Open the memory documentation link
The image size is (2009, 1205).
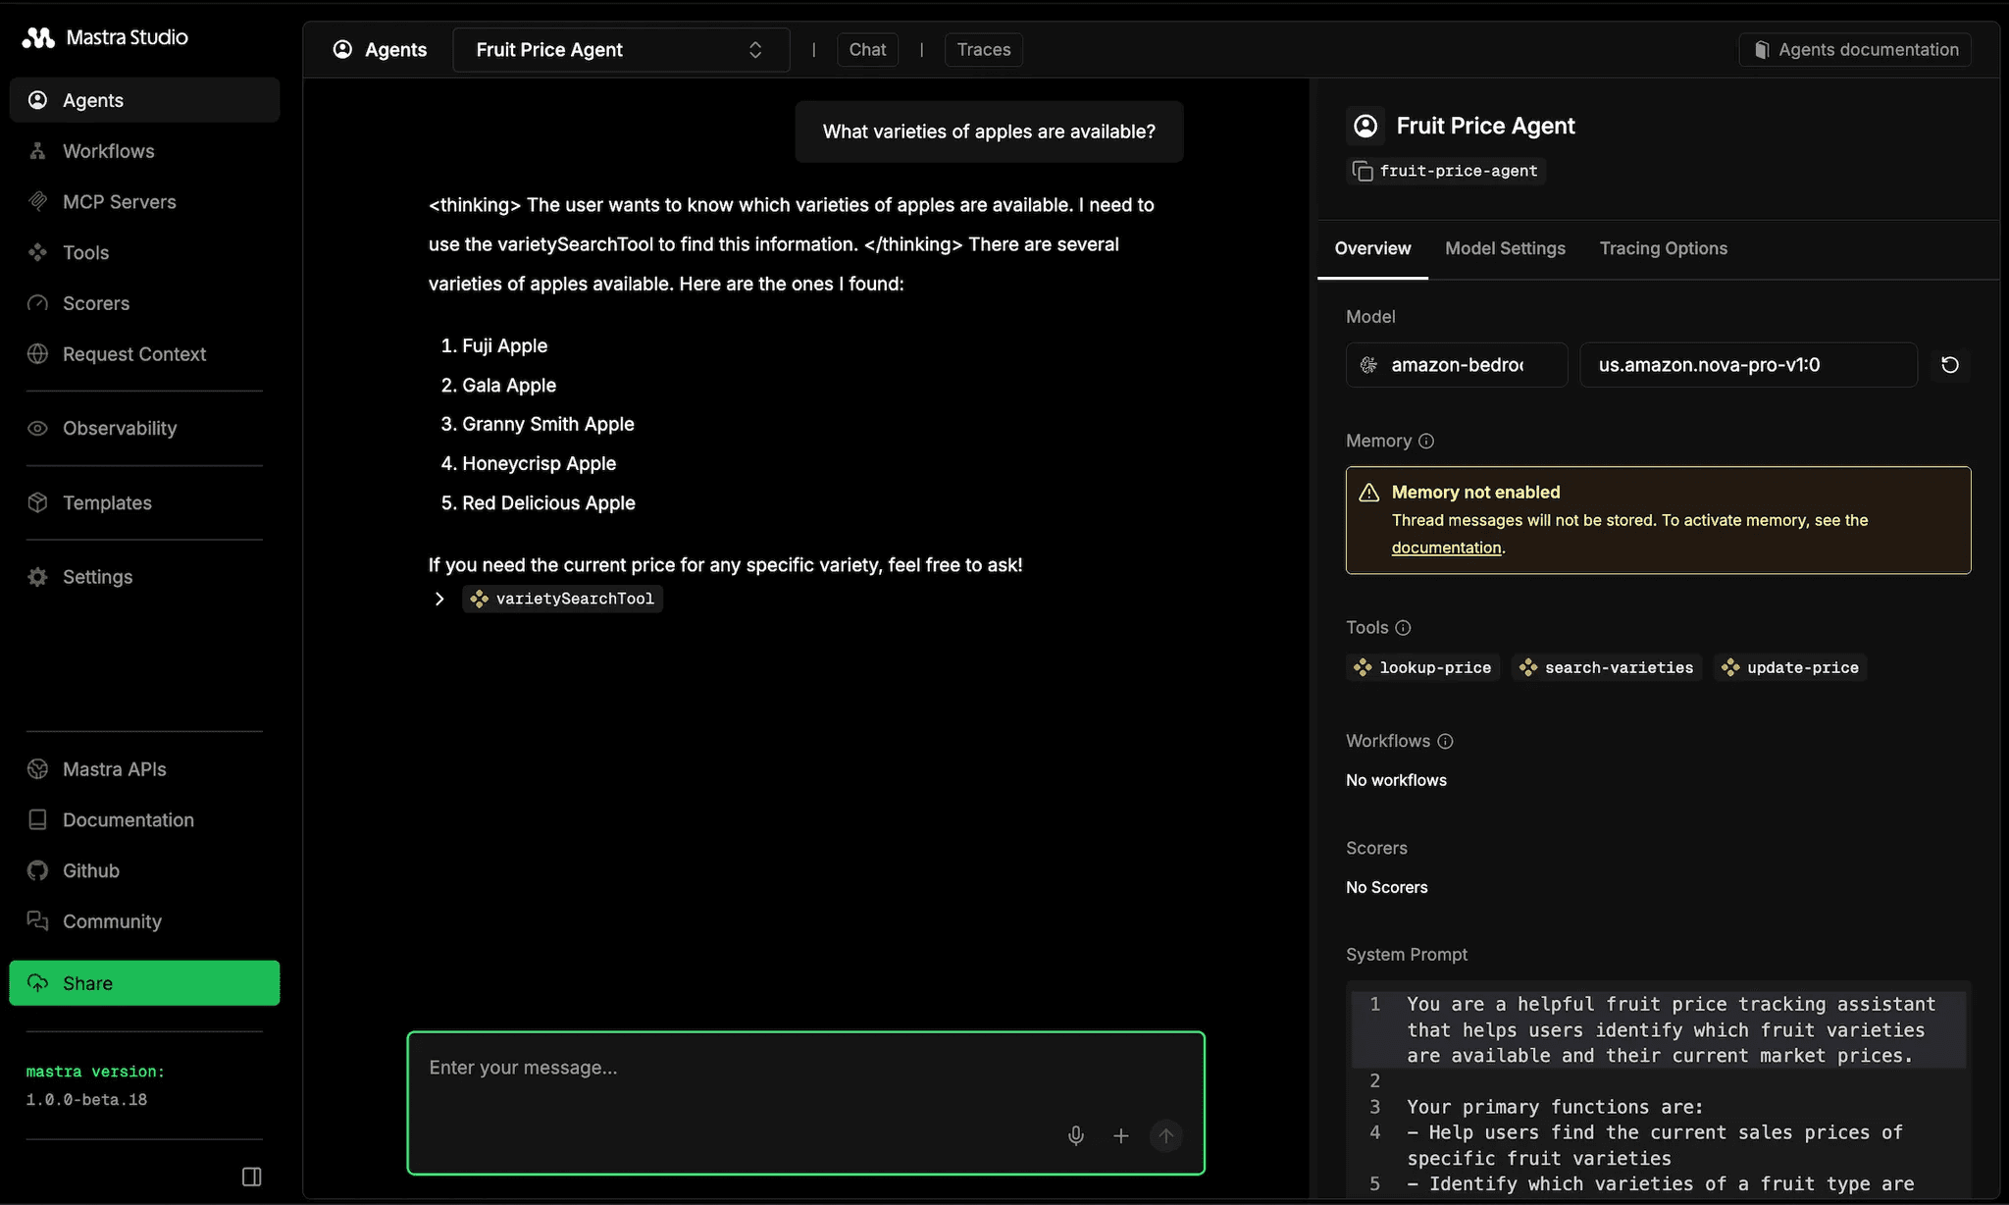pos(1446,548)
